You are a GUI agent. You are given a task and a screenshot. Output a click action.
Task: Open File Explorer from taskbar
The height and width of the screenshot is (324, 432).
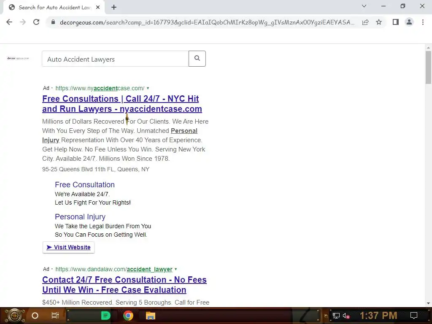point(151,316)
